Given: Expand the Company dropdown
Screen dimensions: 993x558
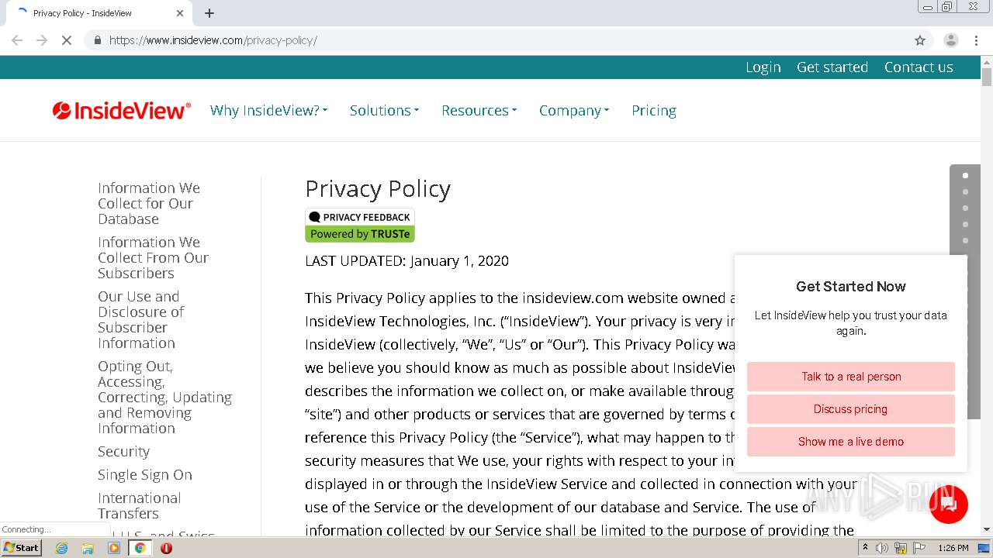Looking at the screenshot, I should click(574, 111).
